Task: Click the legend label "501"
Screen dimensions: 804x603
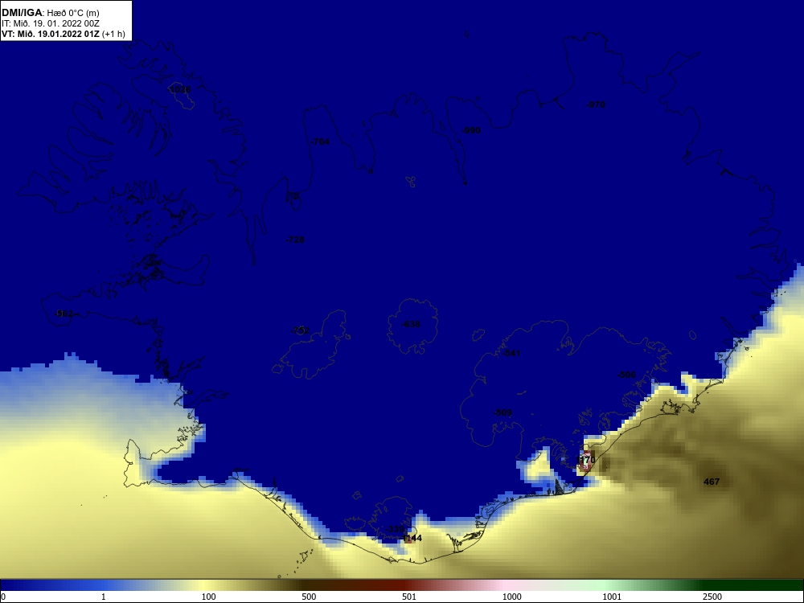Action: [409, 597]
